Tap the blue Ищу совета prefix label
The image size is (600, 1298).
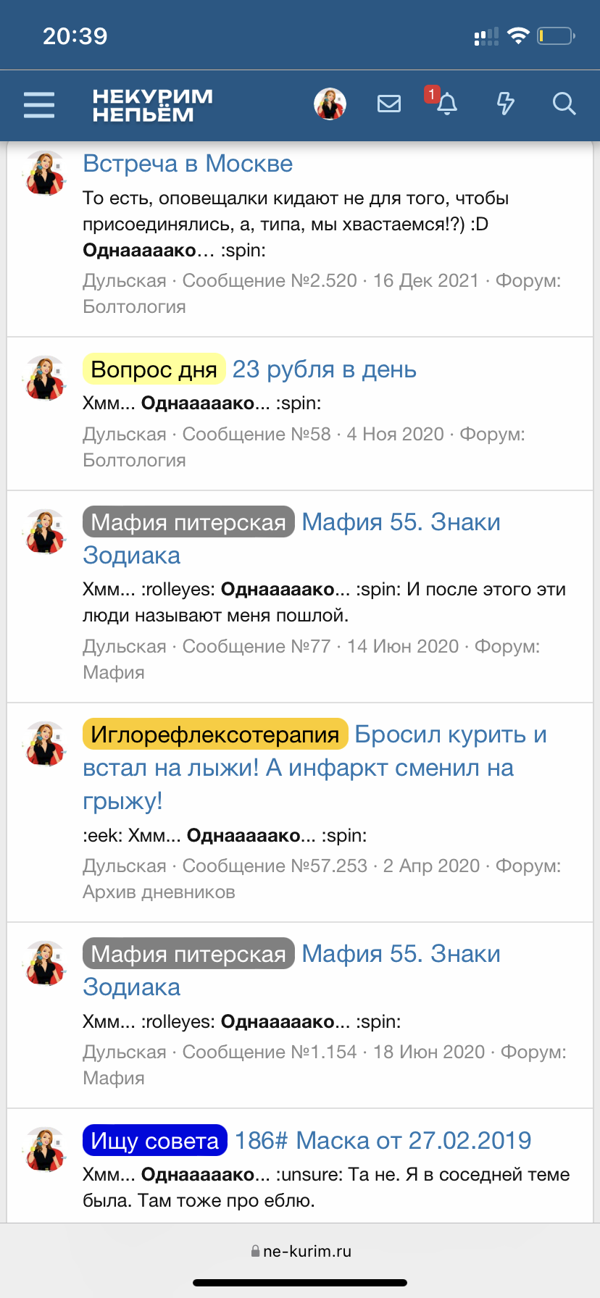(x=155, y=1141)
